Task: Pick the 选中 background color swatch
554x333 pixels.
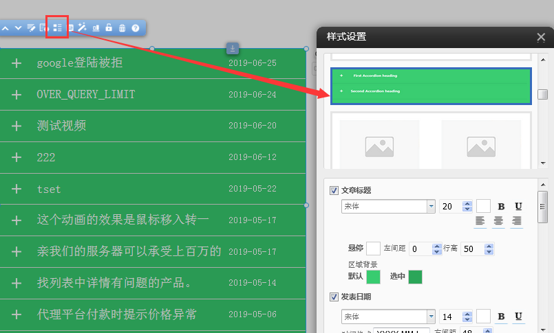Action: [415, 277]
